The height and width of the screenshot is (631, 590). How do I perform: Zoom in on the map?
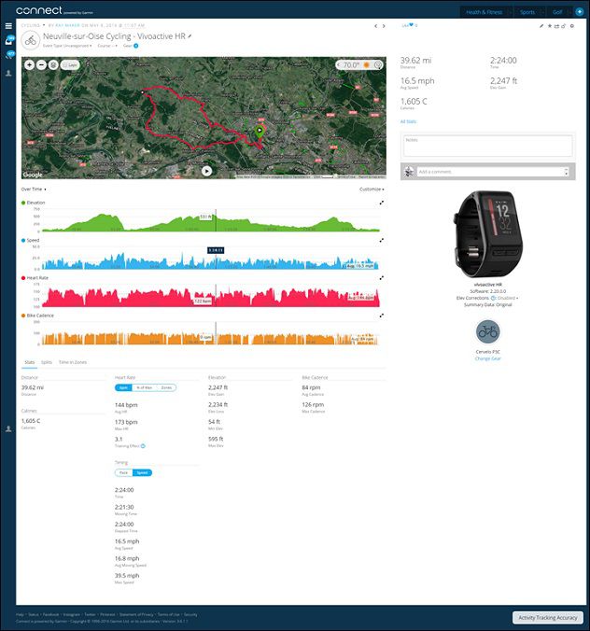point(29,64)
